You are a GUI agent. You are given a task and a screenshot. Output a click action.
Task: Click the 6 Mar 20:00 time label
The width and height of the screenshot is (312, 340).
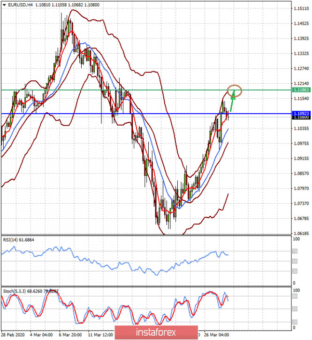point(71,335)
